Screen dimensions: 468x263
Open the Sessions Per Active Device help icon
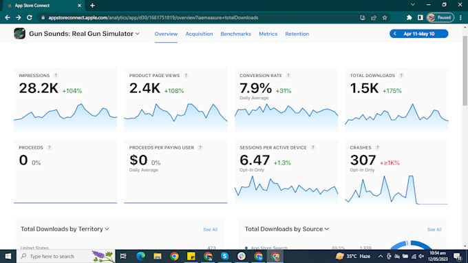[x=312, y=147]
